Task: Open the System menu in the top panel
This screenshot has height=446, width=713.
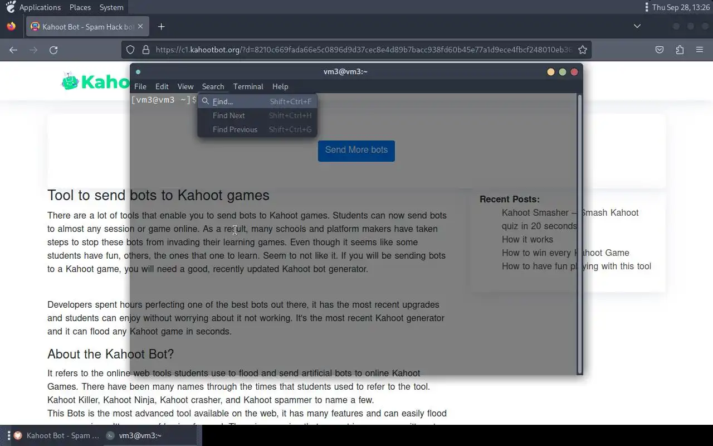Action: 111,7
